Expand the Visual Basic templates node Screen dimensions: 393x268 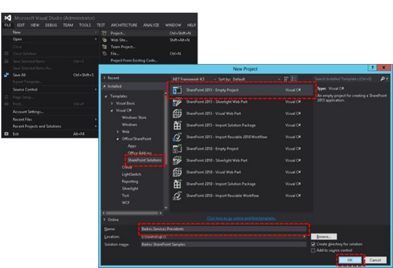tap(112, 103)
